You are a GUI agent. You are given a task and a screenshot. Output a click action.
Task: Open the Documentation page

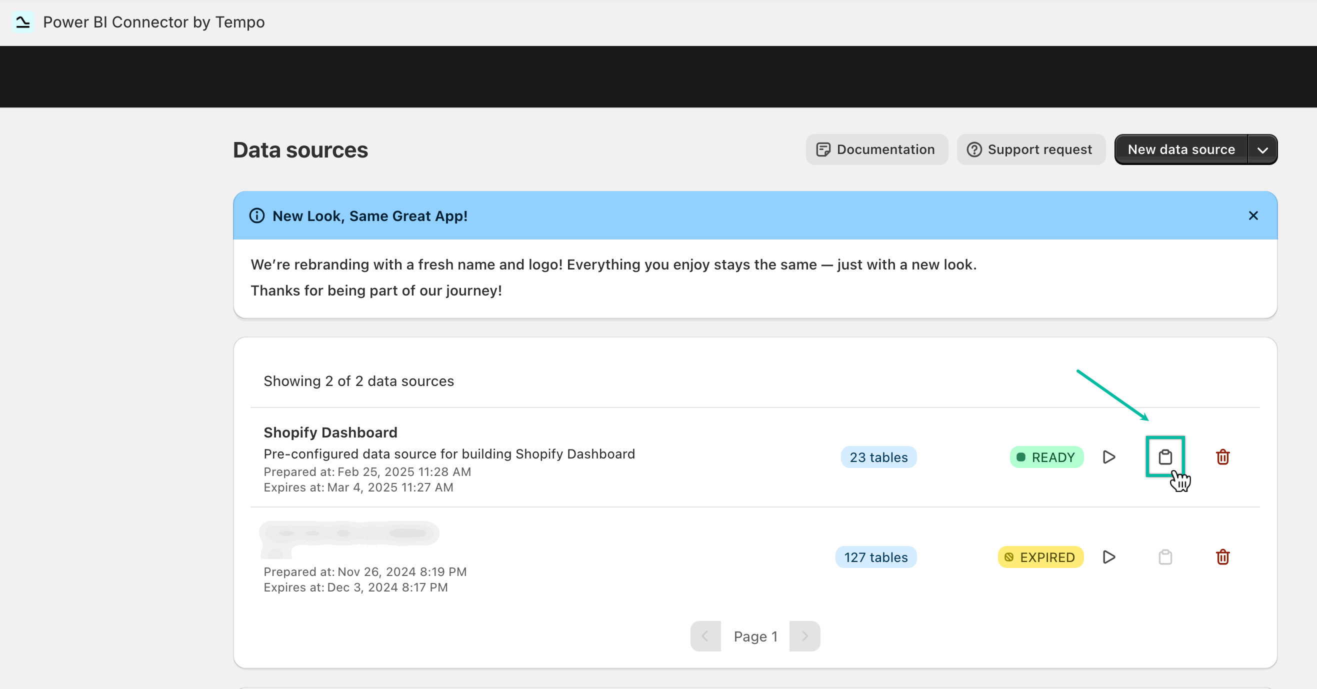[876, 150]
